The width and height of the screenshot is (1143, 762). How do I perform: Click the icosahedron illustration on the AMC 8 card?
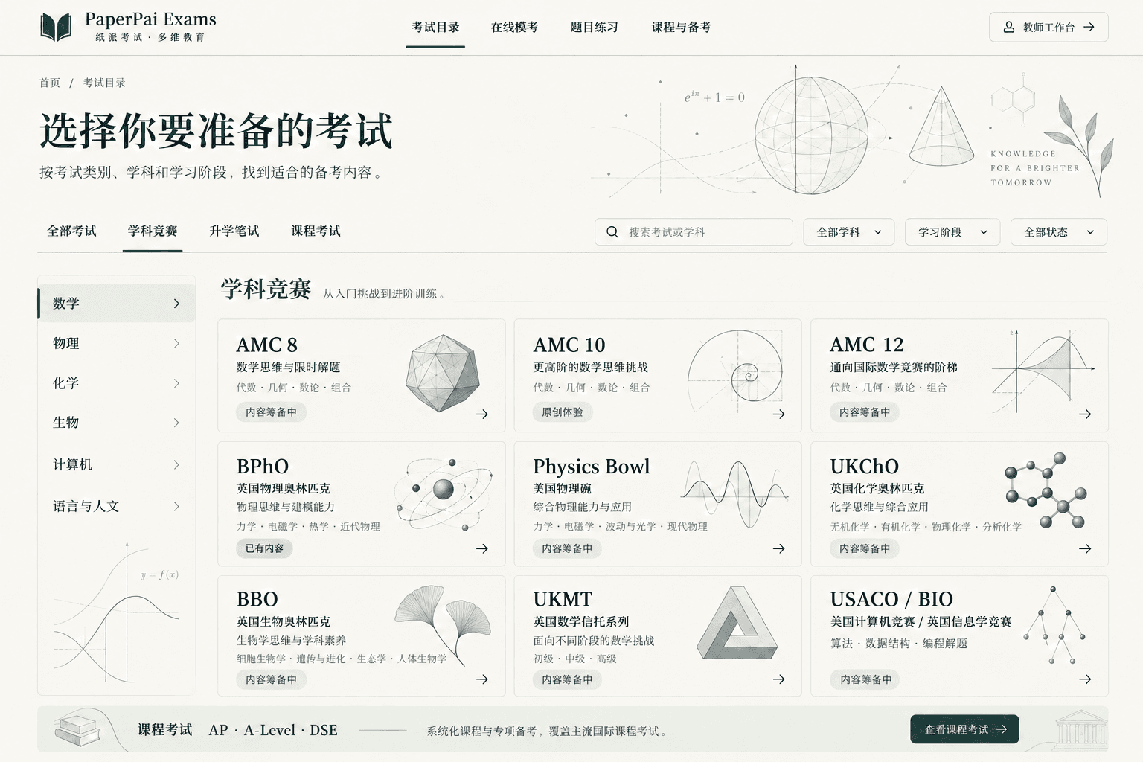pyautogui.click(x=442, y=373)
